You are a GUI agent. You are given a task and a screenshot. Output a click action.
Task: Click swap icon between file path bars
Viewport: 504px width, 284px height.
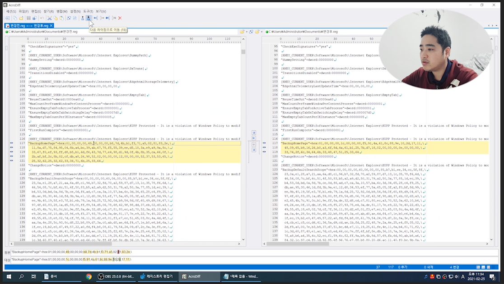click(252, 32)
